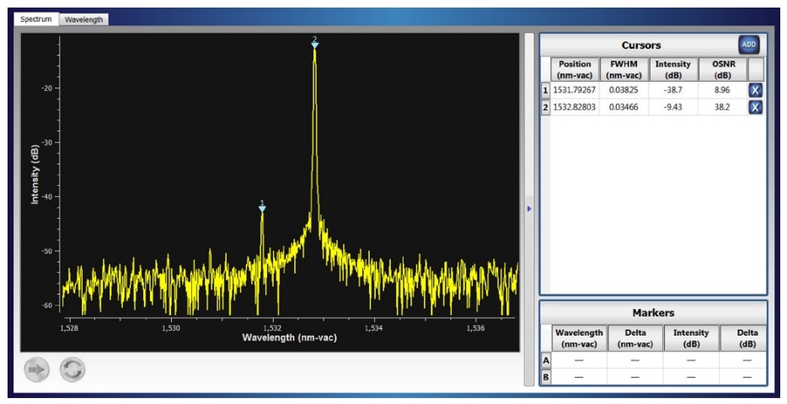
Task: Select cursor 1 marker on the spectrum plot
Action: pyautogui.click(x=262, y=208)
